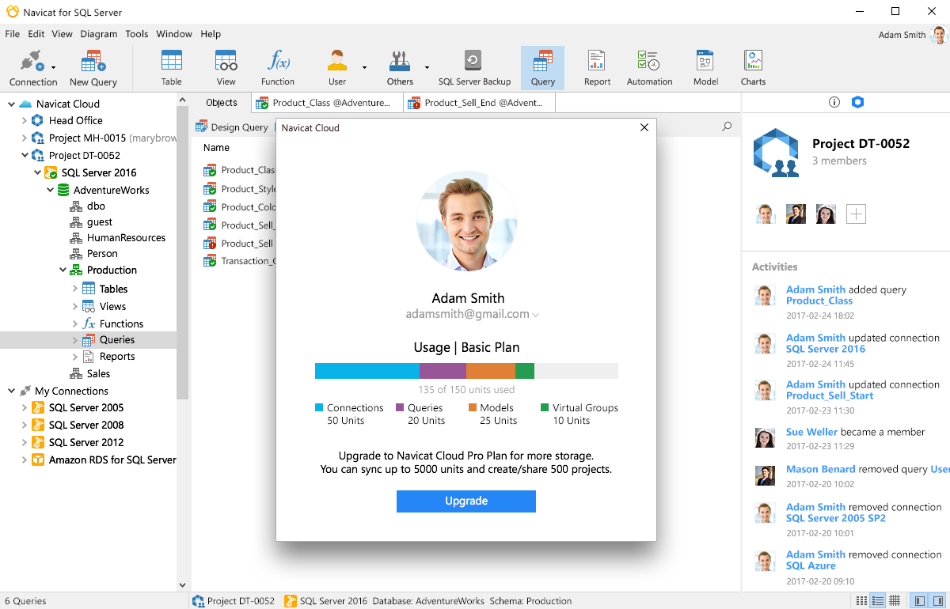Switch to ER diagram view in the status bar
The width and height of the screenshot is (950, 609).
coord(895,601)
